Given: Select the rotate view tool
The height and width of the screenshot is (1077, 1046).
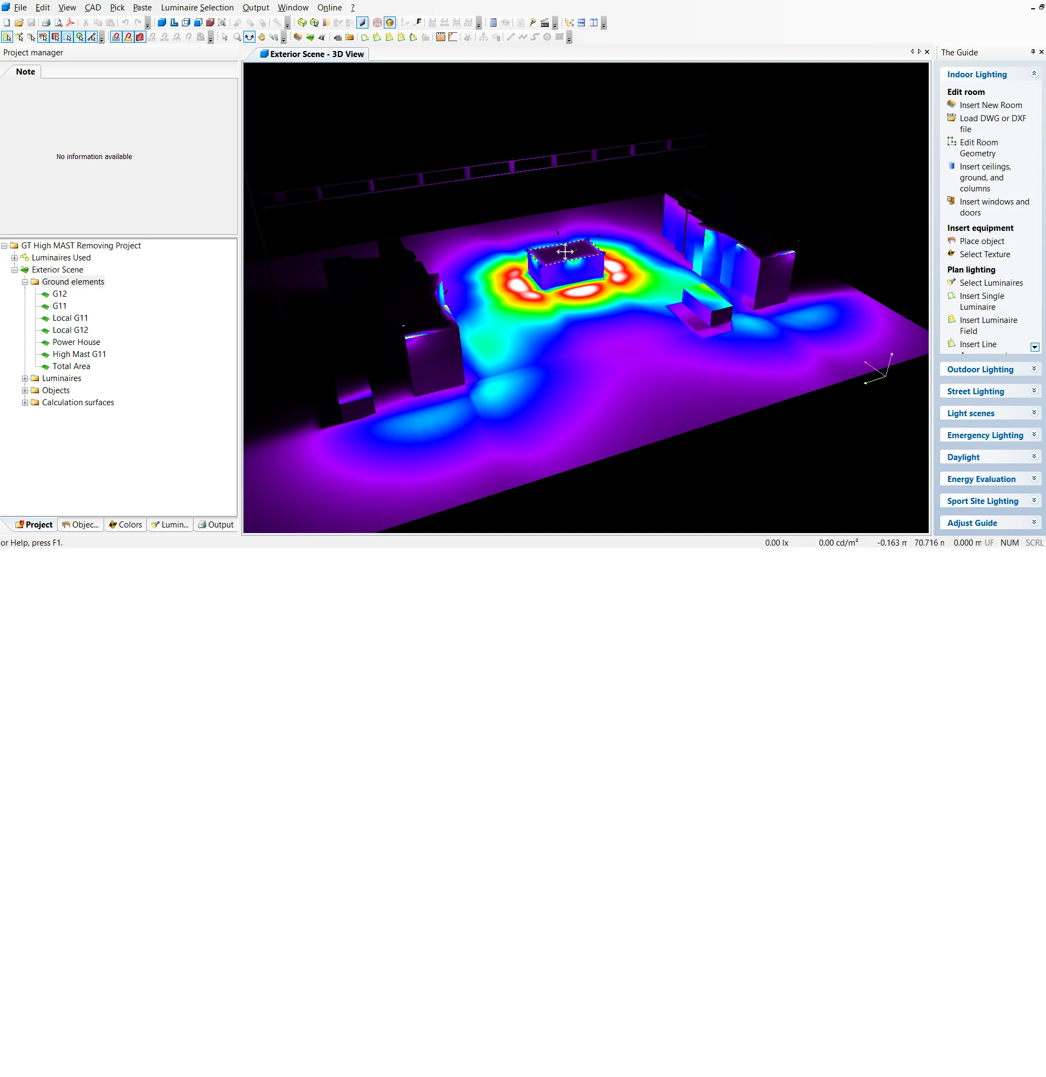Looking at the screenshot, I should [x=249, y=37].
